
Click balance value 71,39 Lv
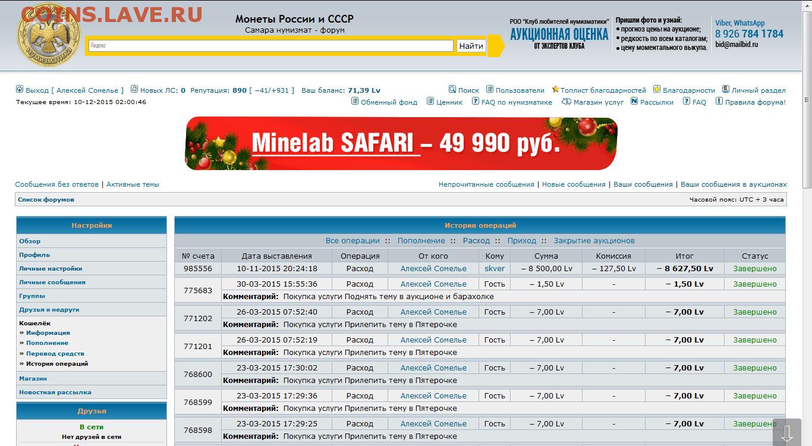(x=364, y=90)
